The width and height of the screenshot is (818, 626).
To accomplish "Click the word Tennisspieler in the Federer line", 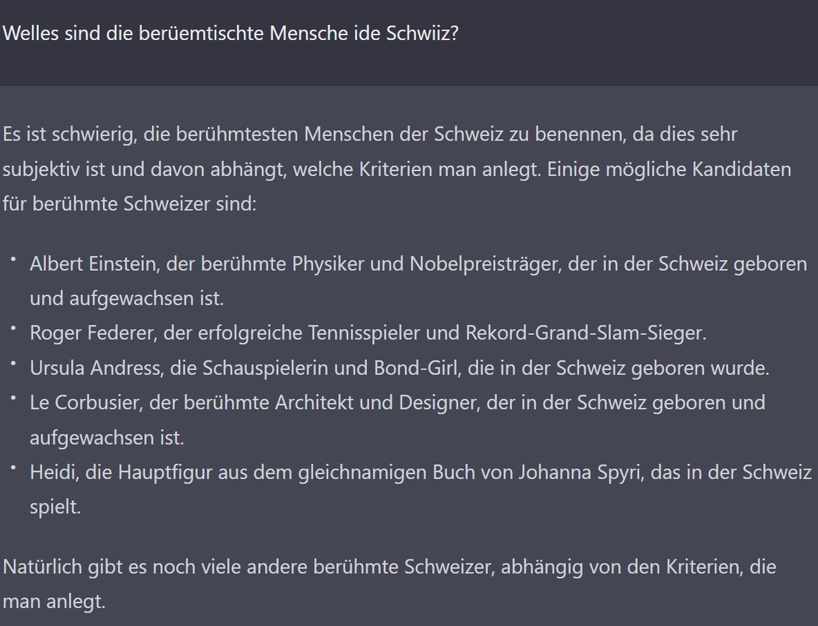I will 364,333.
